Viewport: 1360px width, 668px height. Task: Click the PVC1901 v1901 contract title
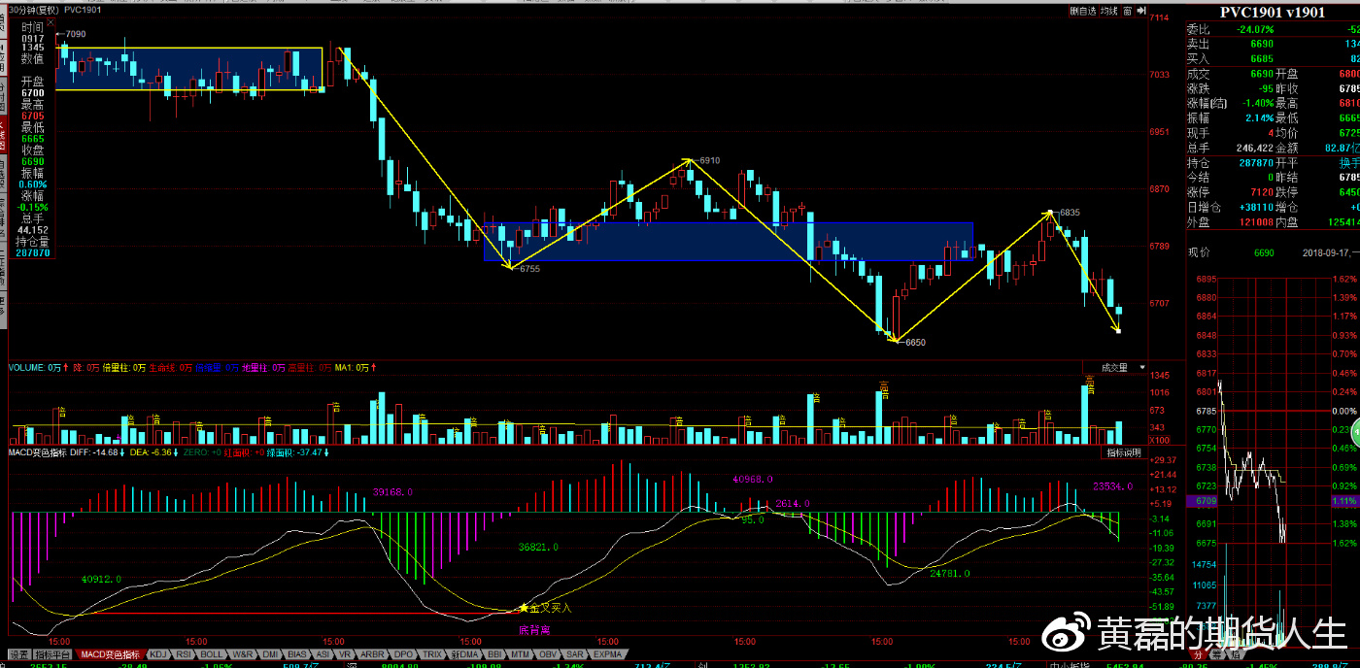1271,12
